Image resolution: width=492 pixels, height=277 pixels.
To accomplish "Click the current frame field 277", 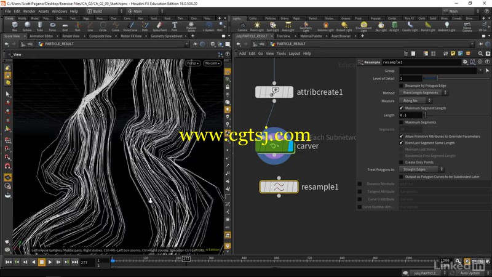I will click(87, 262).
